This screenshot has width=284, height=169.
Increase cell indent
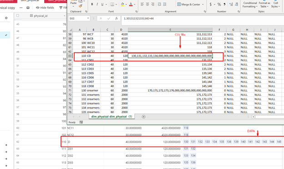(164, 4)
